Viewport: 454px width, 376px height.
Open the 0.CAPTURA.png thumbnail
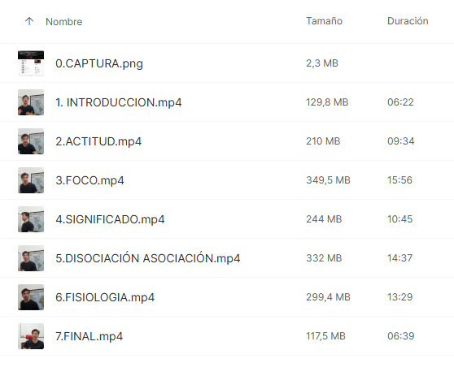pyautogui.click(x=31, y=63)
